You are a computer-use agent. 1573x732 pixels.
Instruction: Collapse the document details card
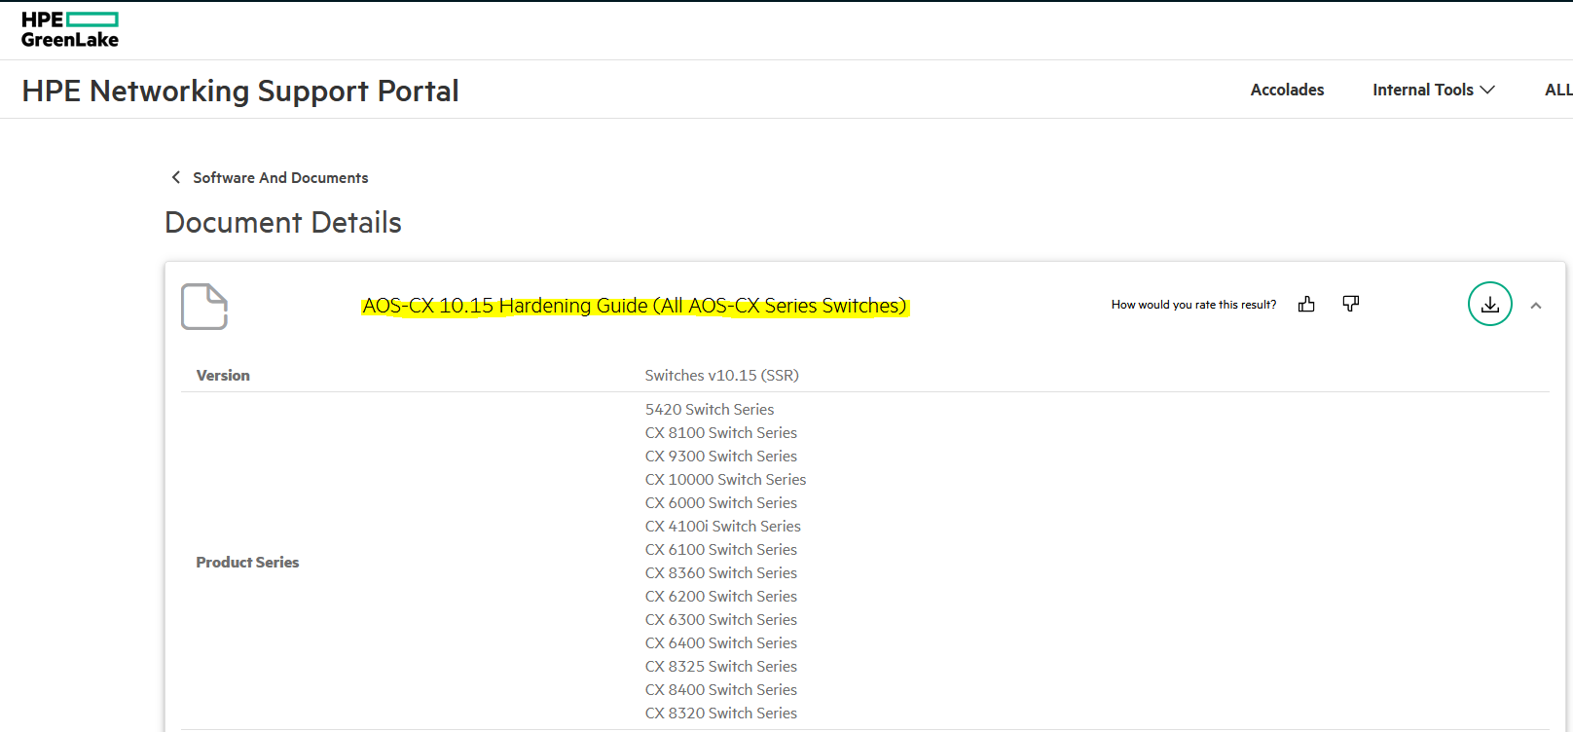[x=1536, y=306]
